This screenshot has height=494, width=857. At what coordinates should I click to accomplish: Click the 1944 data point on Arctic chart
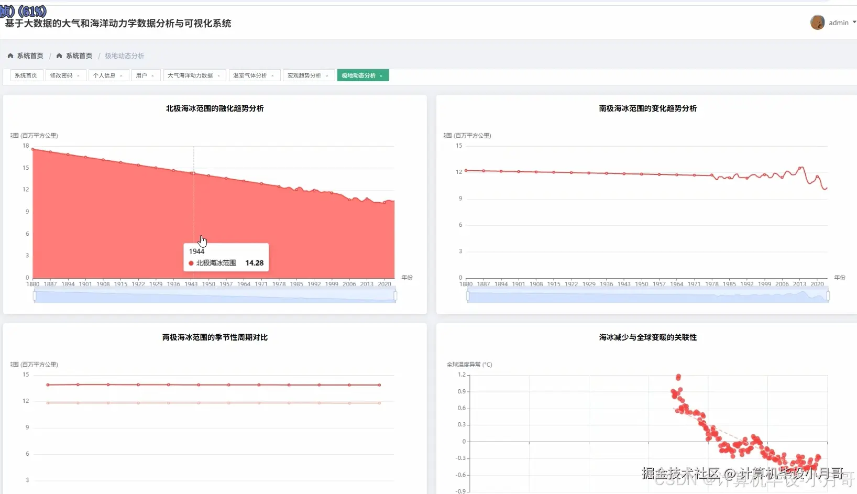[193, 173]
